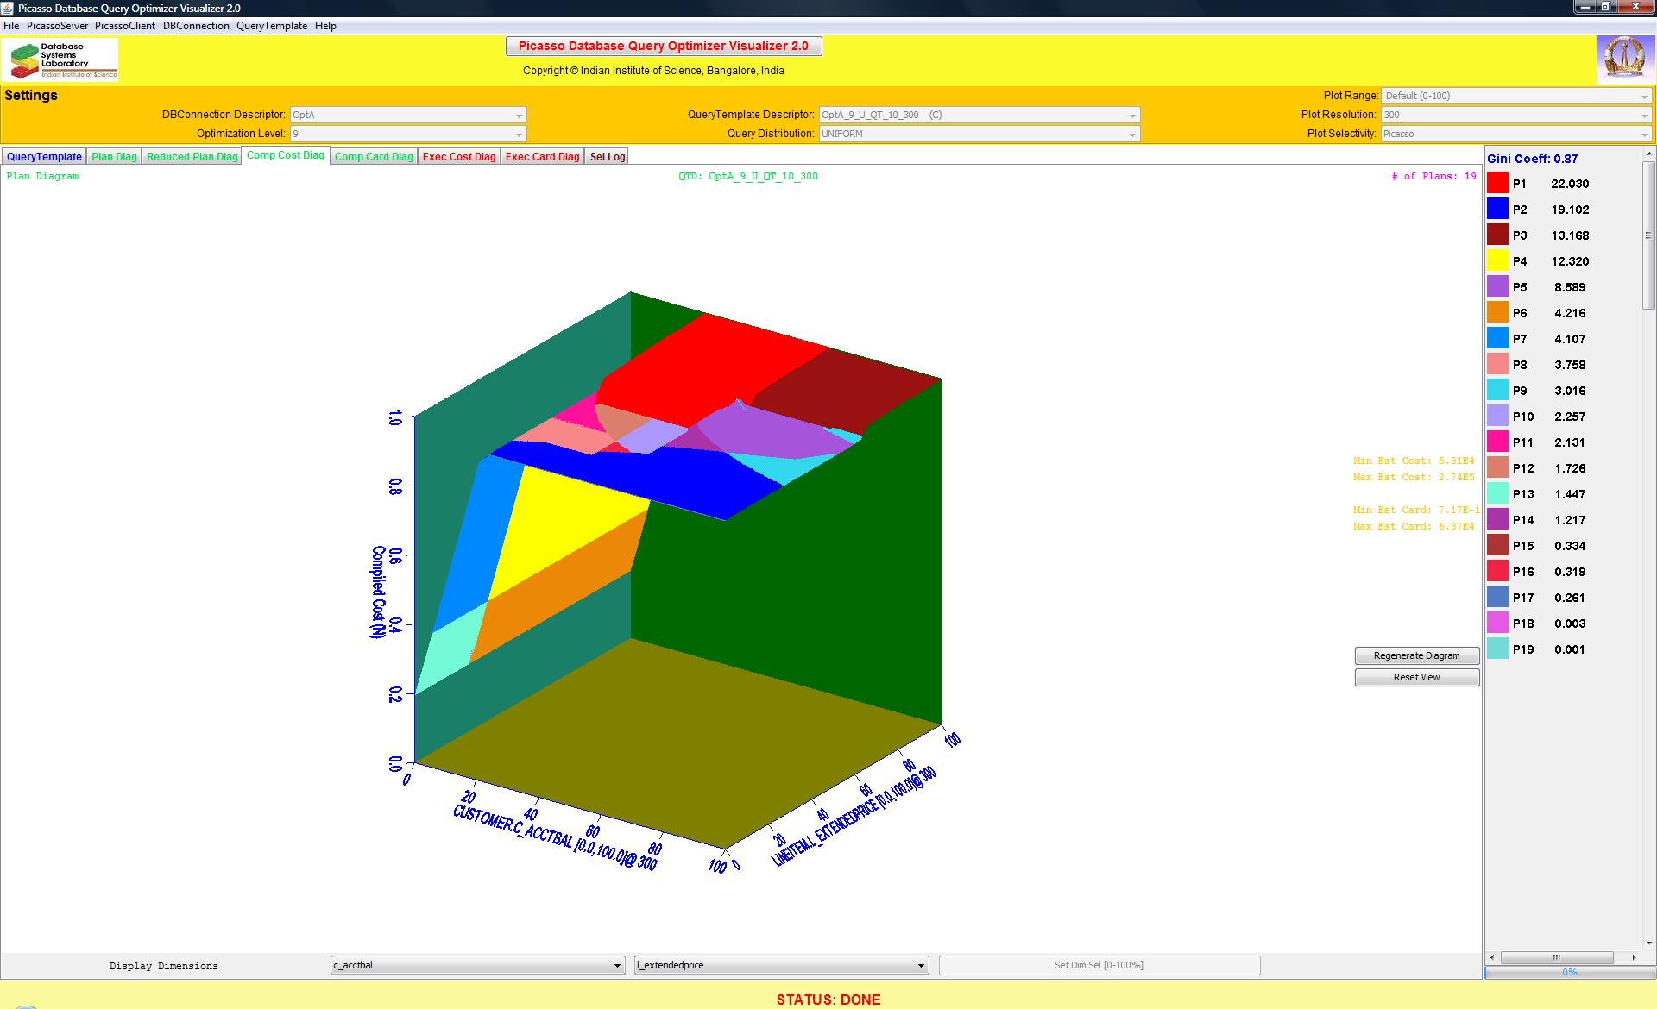Click the blue P2 legend swatch
This screenshot has width=1657, height=1009.
tap(1497, 209)
